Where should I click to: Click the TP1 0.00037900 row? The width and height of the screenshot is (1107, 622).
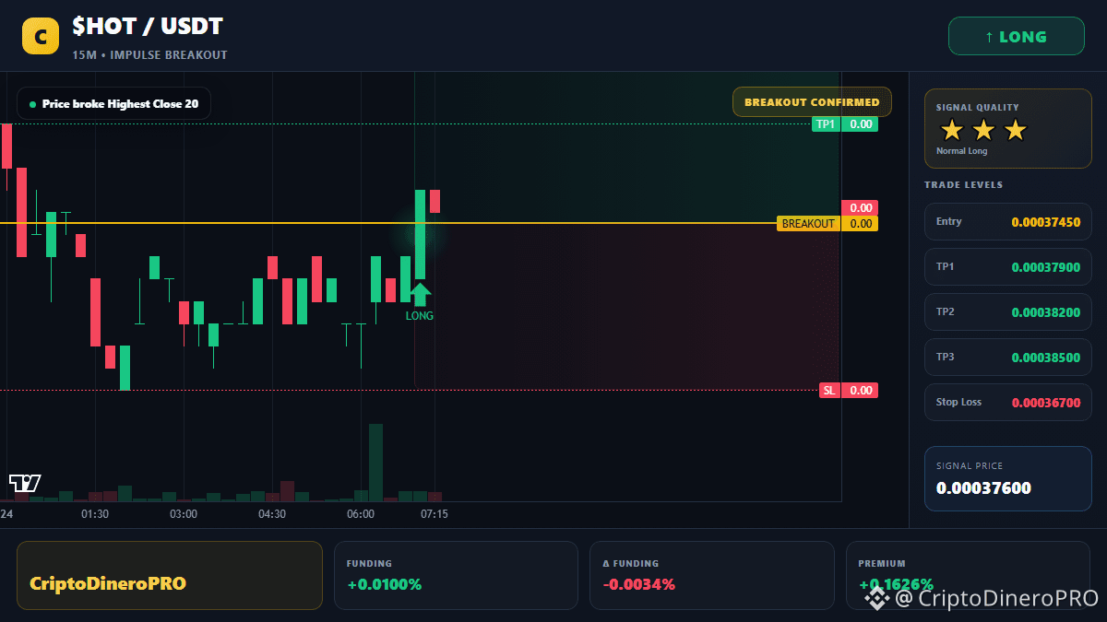click(1008, 266)
